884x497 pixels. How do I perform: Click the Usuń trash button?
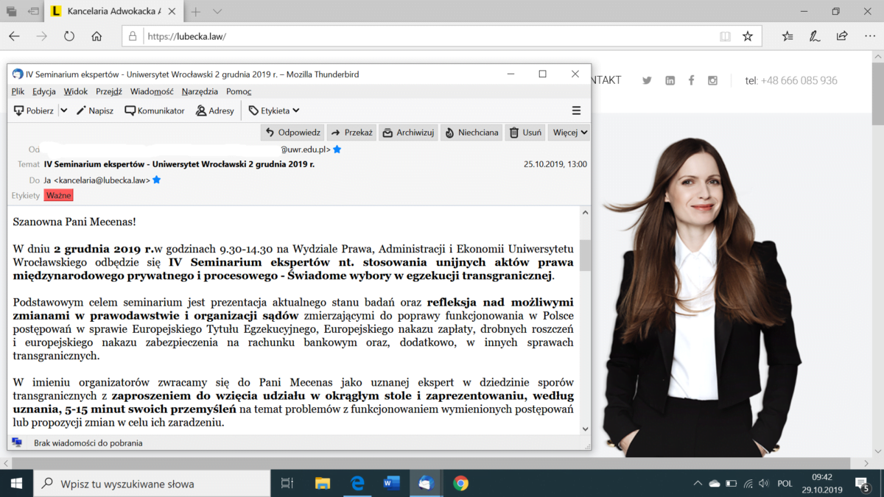525,133
